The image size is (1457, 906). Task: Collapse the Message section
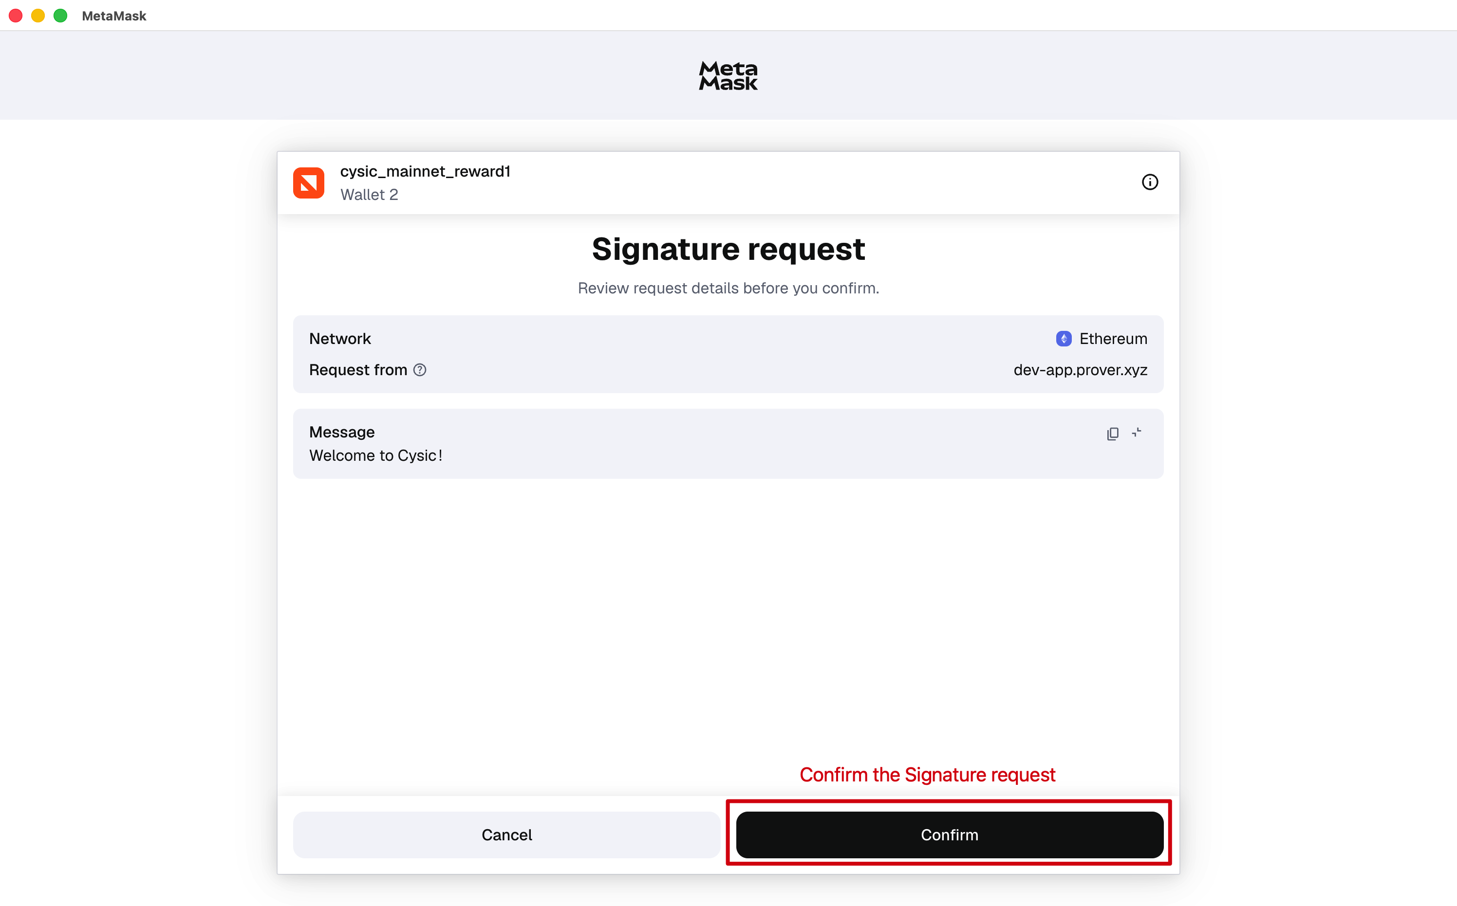click(1136, 433)
